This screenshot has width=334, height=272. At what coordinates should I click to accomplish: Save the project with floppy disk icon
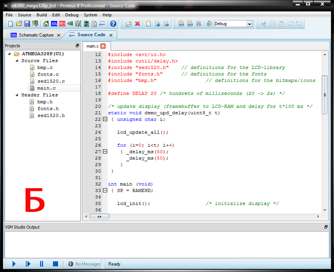point(27,24)
